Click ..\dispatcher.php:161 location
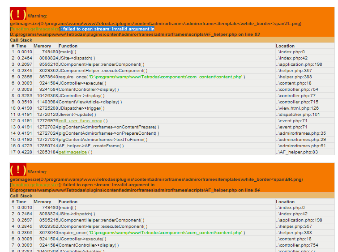Viewport: 338px width, 252px height. 298,115
